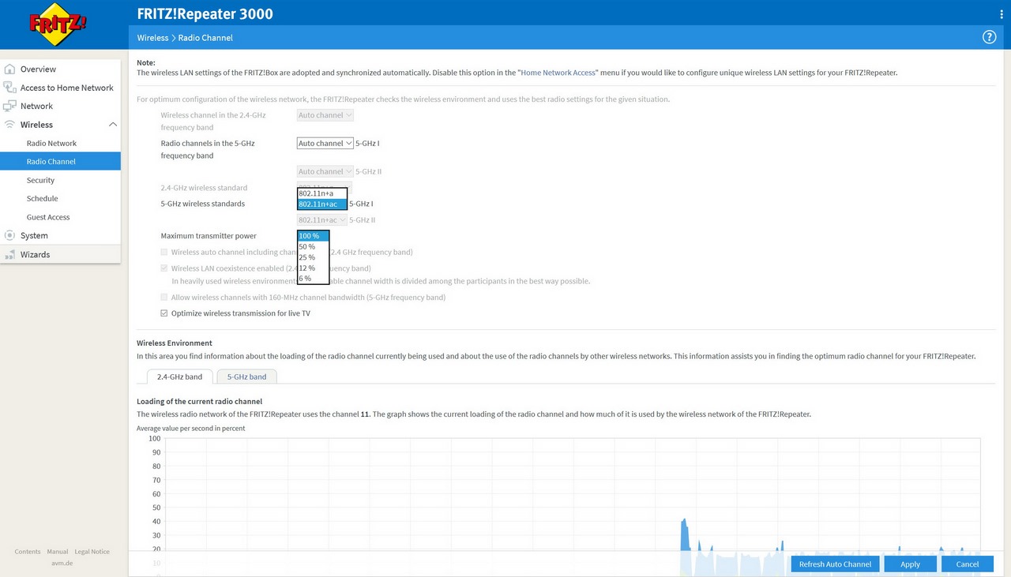The width and height of the screenshot is (1011, 577).
Task: Select Radio Channel submenu
Action: point(60,161)
